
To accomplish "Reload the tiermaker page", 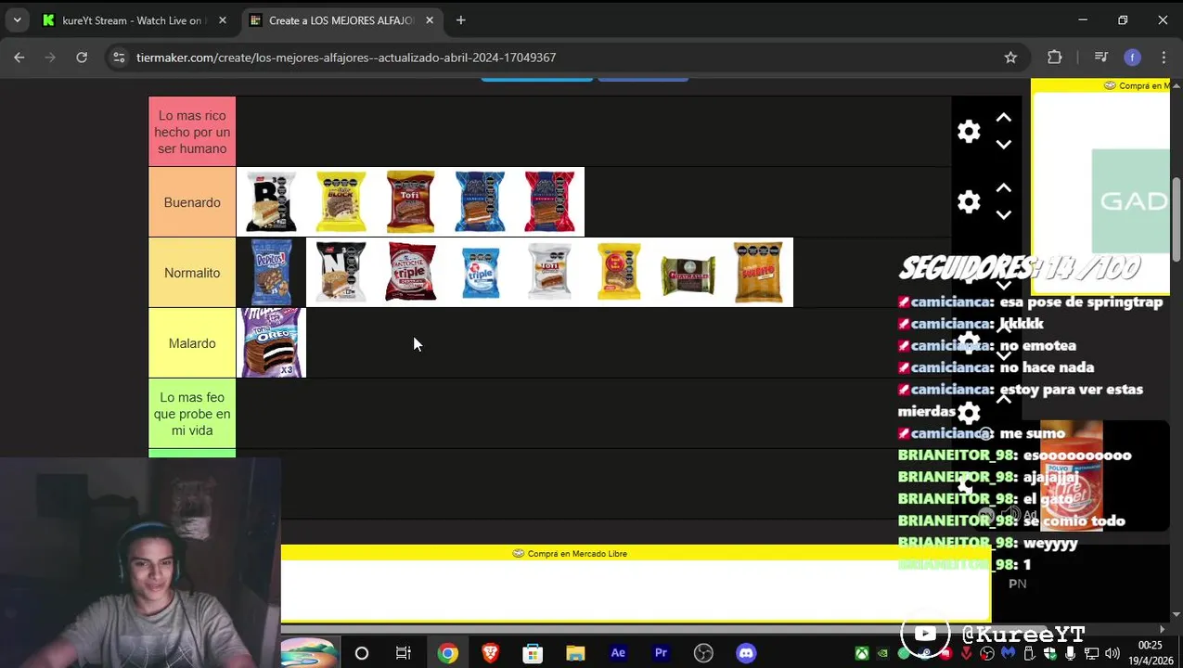I will 82,58.
